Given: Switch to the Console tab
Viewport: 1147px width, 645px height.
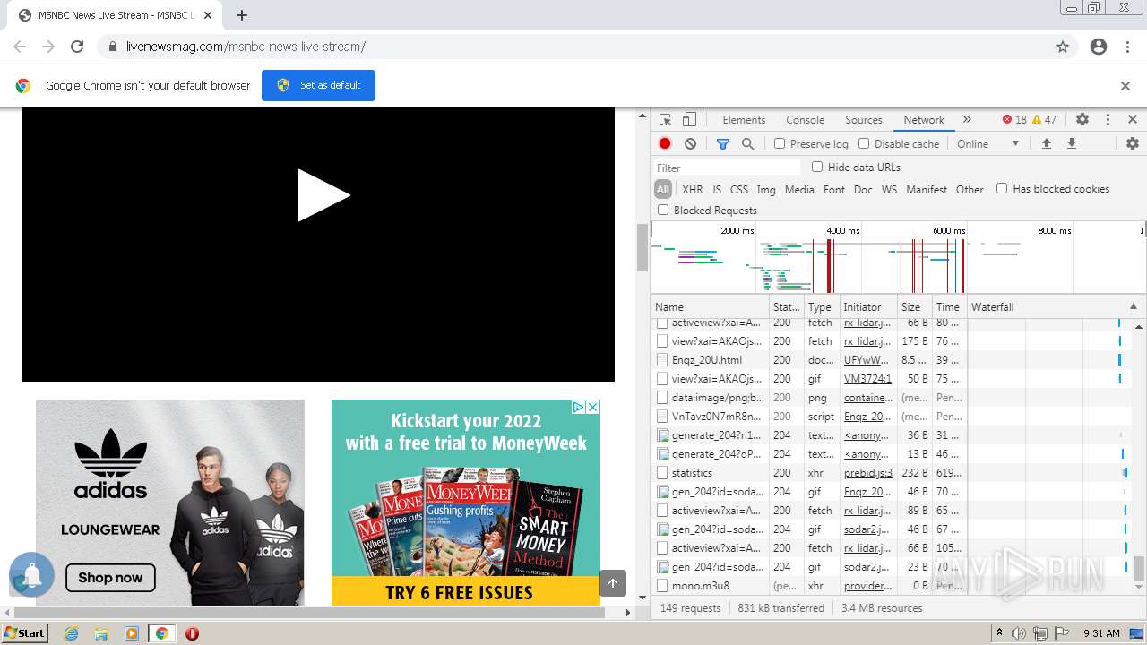Looking at the screenshot, I should 805,119.
